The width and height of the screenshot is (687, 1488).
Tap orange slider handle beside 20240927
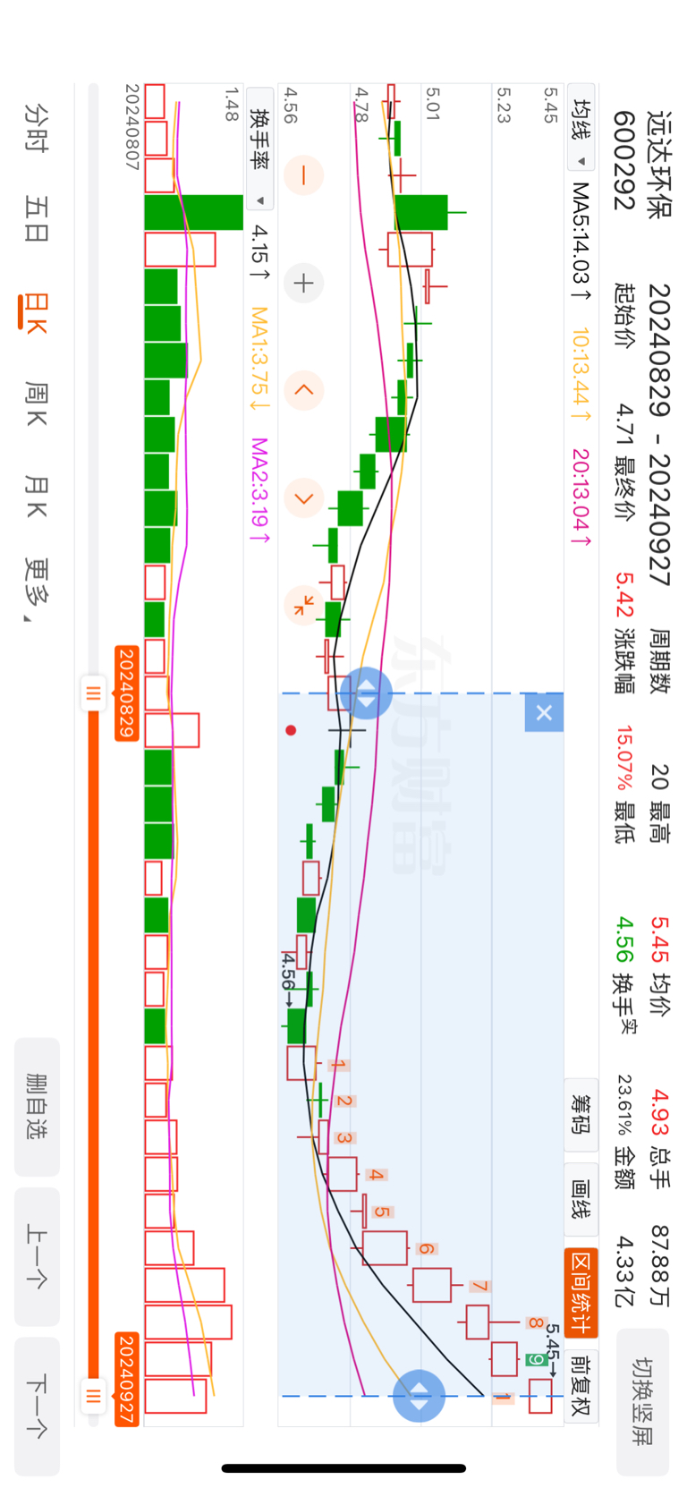point(93,1396)
